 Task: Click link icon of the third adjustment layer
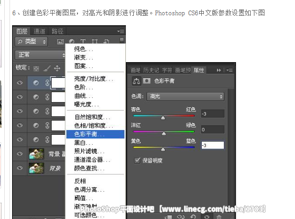pos(47,111)
